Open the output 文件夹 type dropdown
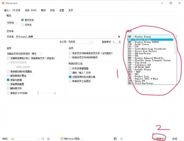Viewport: 184px width, 141px height. tap(12, 23)
